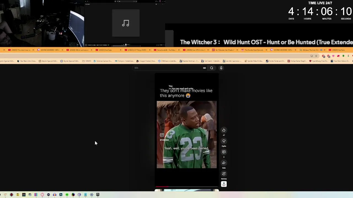The height and width of the screenshot is (198, 353).
Task: Close the Mufasa: The Lion King tab
Action: click(325, 50)
